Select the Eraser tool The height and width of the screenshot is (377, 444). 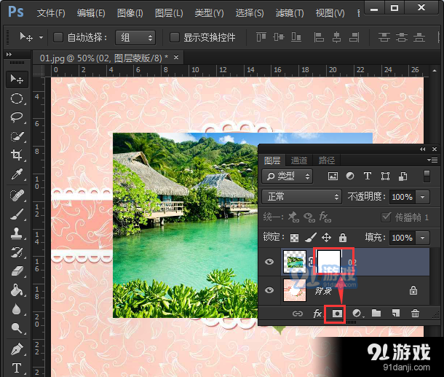17,271
